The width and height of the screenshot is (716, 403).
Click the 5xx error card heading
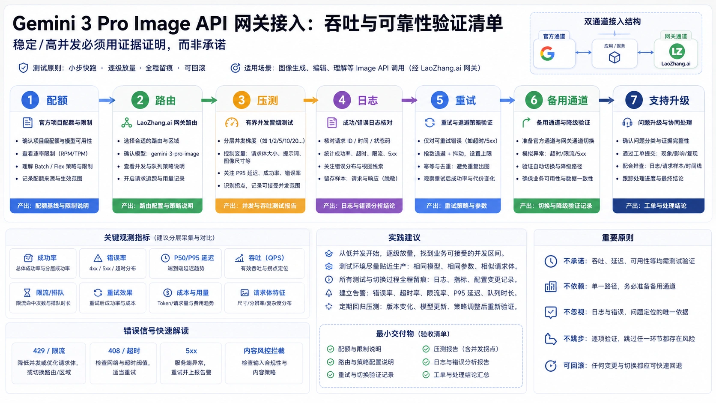tap(191, 351)
